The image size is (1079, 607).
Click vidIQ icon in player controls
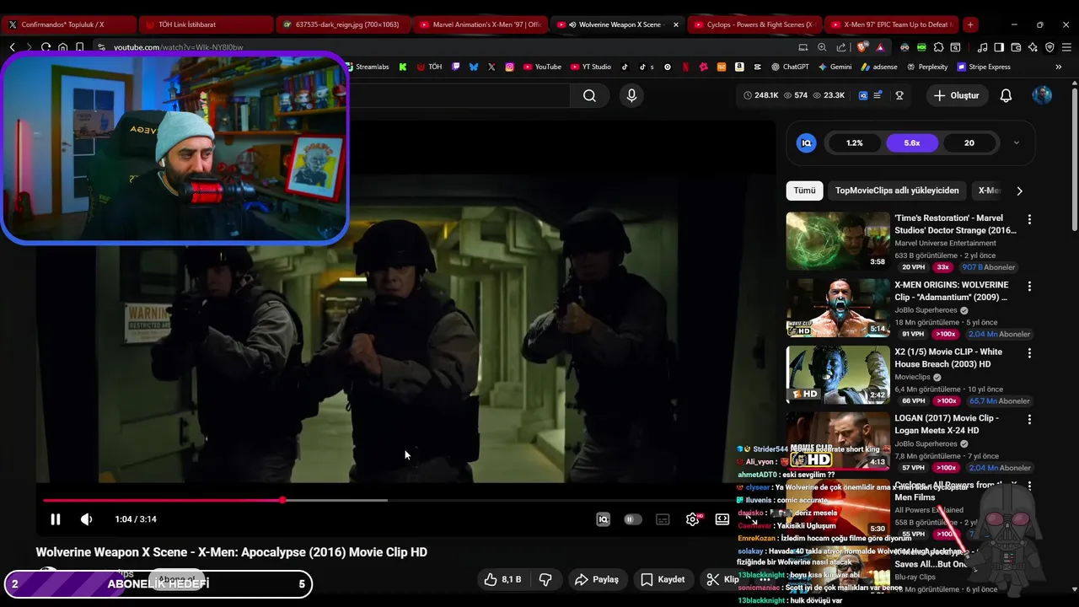click(x=603, y=519)
